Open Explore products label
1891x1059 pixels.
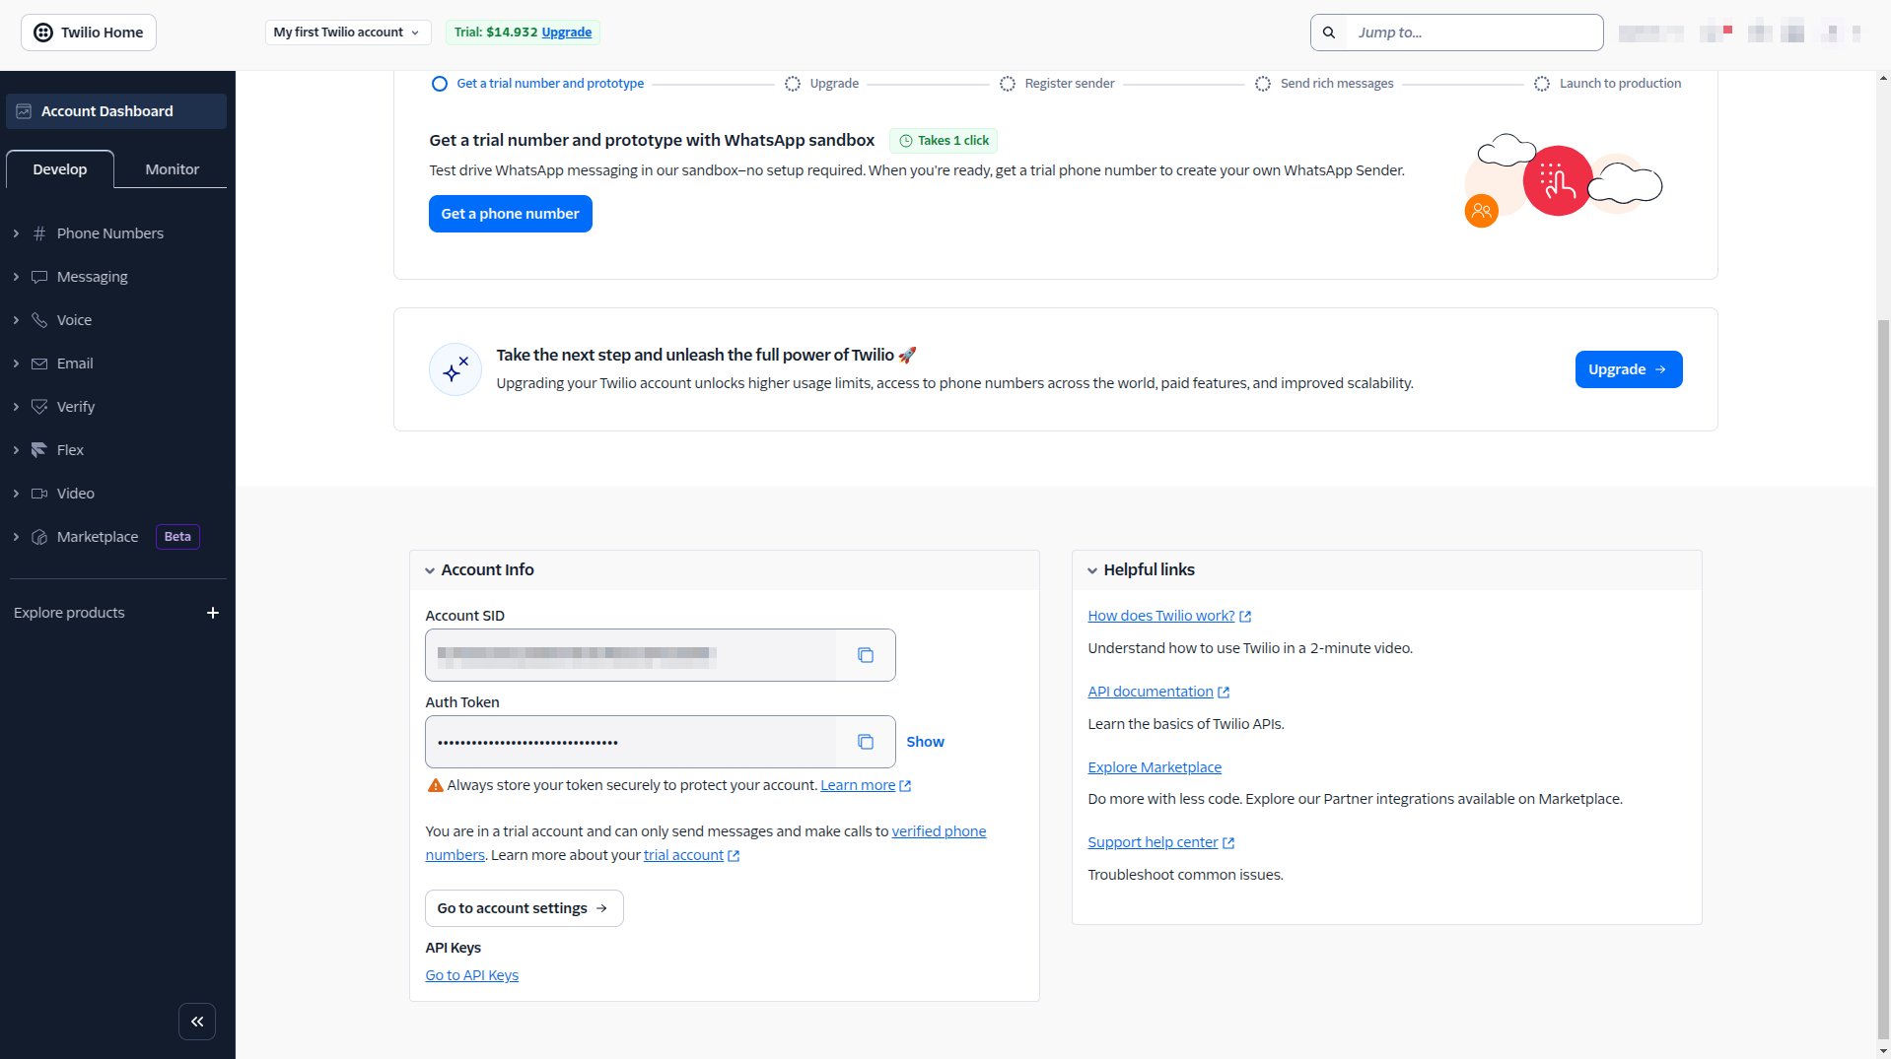(x=69, y=613)
